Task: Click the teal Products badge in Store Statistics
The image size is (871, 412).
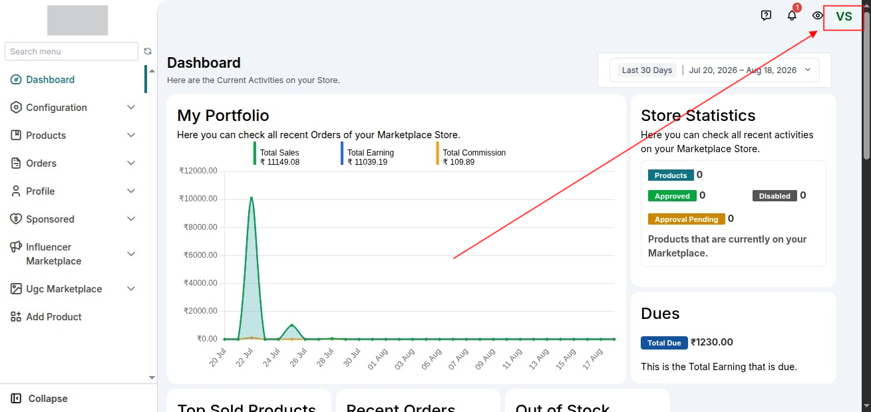Action: [671, 175]
